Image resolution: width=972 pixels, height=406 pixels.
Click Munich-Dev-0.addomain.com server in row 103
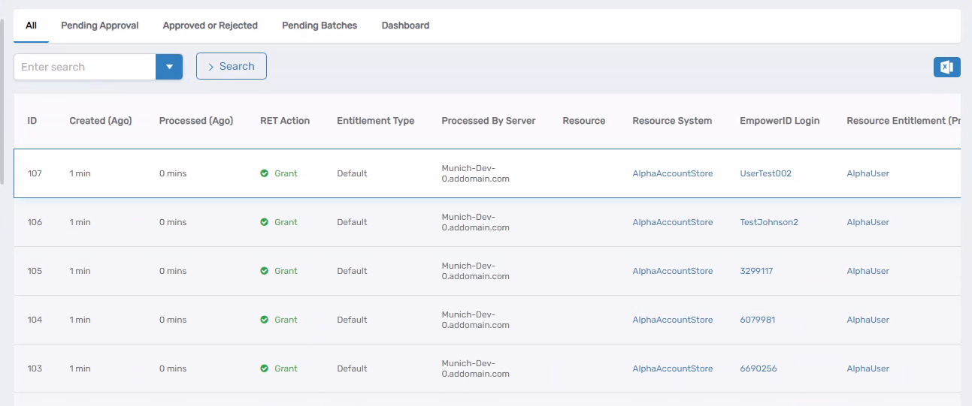pos(476,368)
